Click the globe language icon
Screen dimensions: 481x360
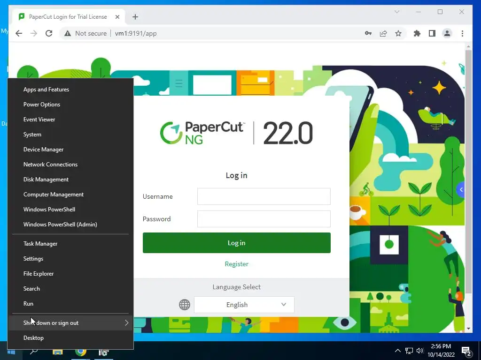tap(184, 305)
